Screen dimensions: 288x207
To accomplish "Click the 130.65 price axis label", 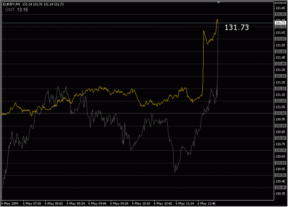I will (x=281, y=156).
